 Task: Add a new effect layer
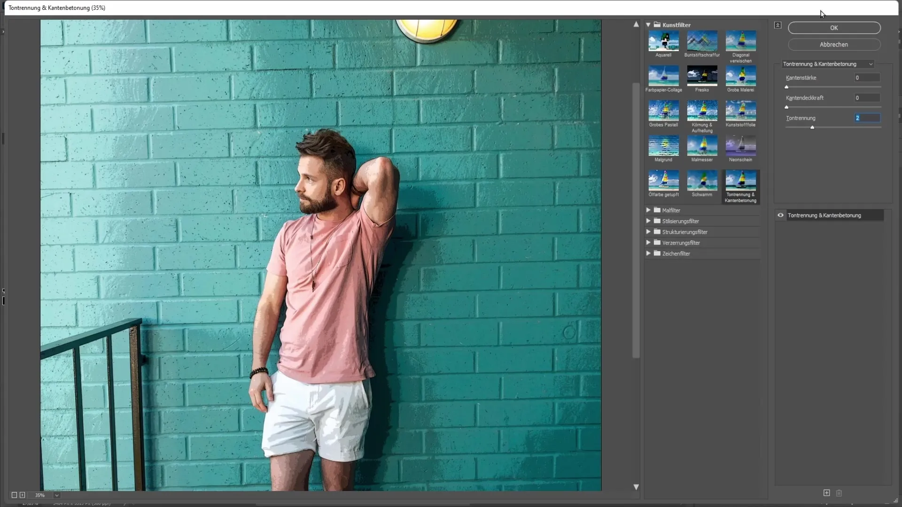pos(826,492)
